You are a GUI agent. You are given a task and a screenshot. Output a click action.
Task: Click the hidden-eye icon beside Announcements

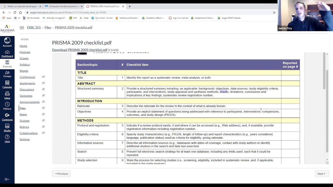coord(43,102)
